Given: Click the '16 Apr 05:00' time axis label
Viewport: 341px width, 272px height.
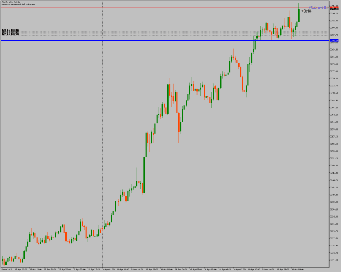Looking at the screenshot, I should coord(197,270).
